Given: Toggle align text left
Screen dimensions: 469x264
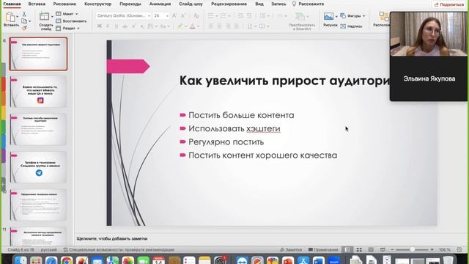Looking at the screenshot, I should (x=210, y=26).
